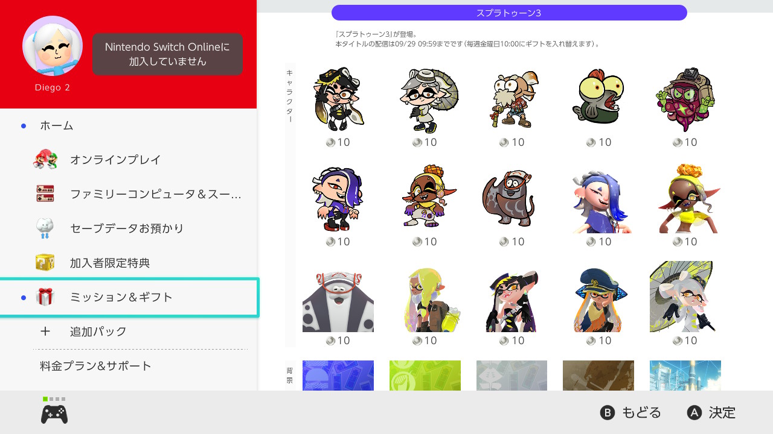The height and width of the screenshot is (434, 773).
Task: Select the light blue city background thumbnail
Action: pyautogui.click(x=685, y=376)
